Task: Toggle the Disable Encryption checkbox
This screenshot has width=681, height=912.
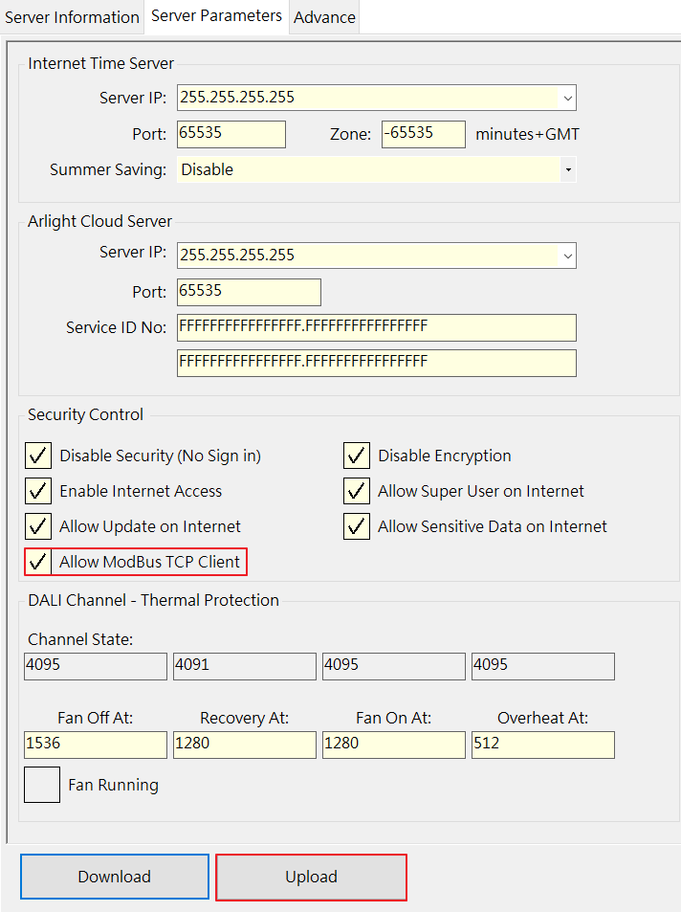Action: 357,456
